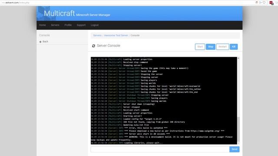Click the refresh icon beside Server Console
Viewport: 278px width, 156px height.
(x=94, y=46)
